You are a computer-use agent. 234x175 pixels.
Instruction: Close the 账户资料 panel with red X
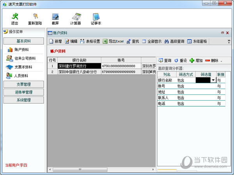pos(227,33)
